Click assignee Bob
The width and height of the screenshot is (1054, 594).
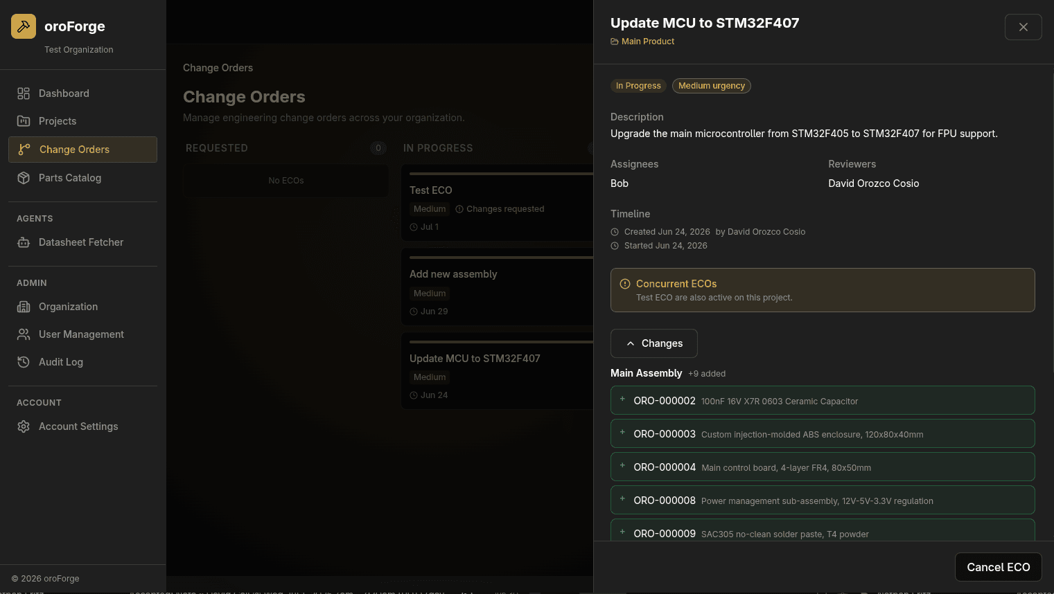pyautogui.click(x=620, y=183)
